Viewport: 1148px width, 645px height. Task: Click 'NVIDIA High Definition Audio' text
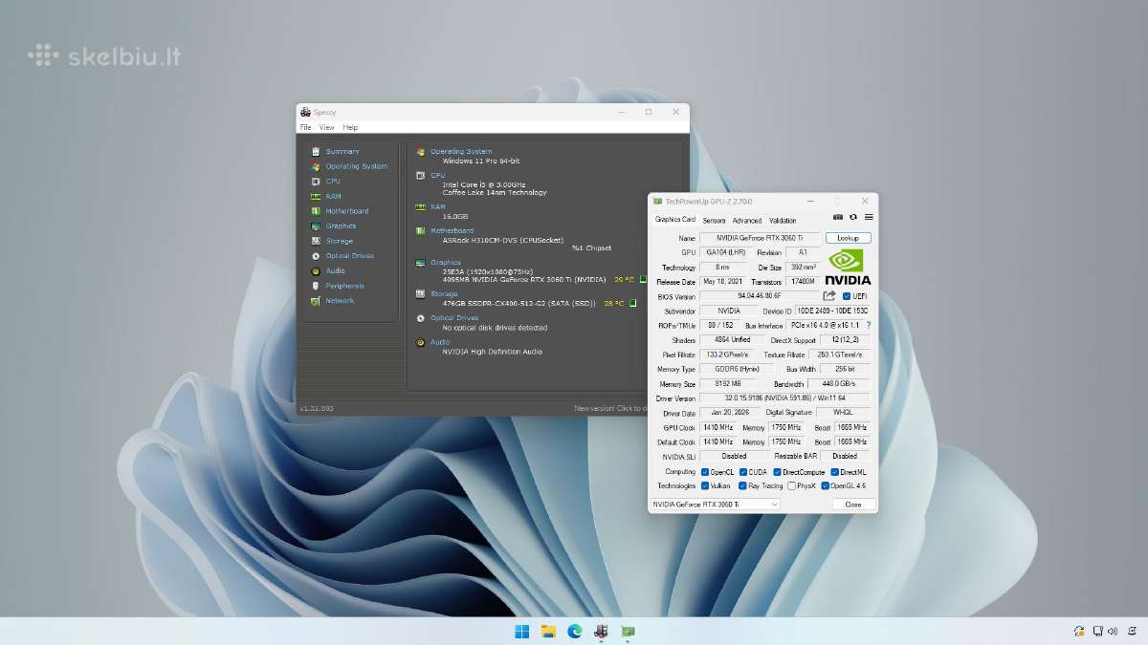coord(492,351)
